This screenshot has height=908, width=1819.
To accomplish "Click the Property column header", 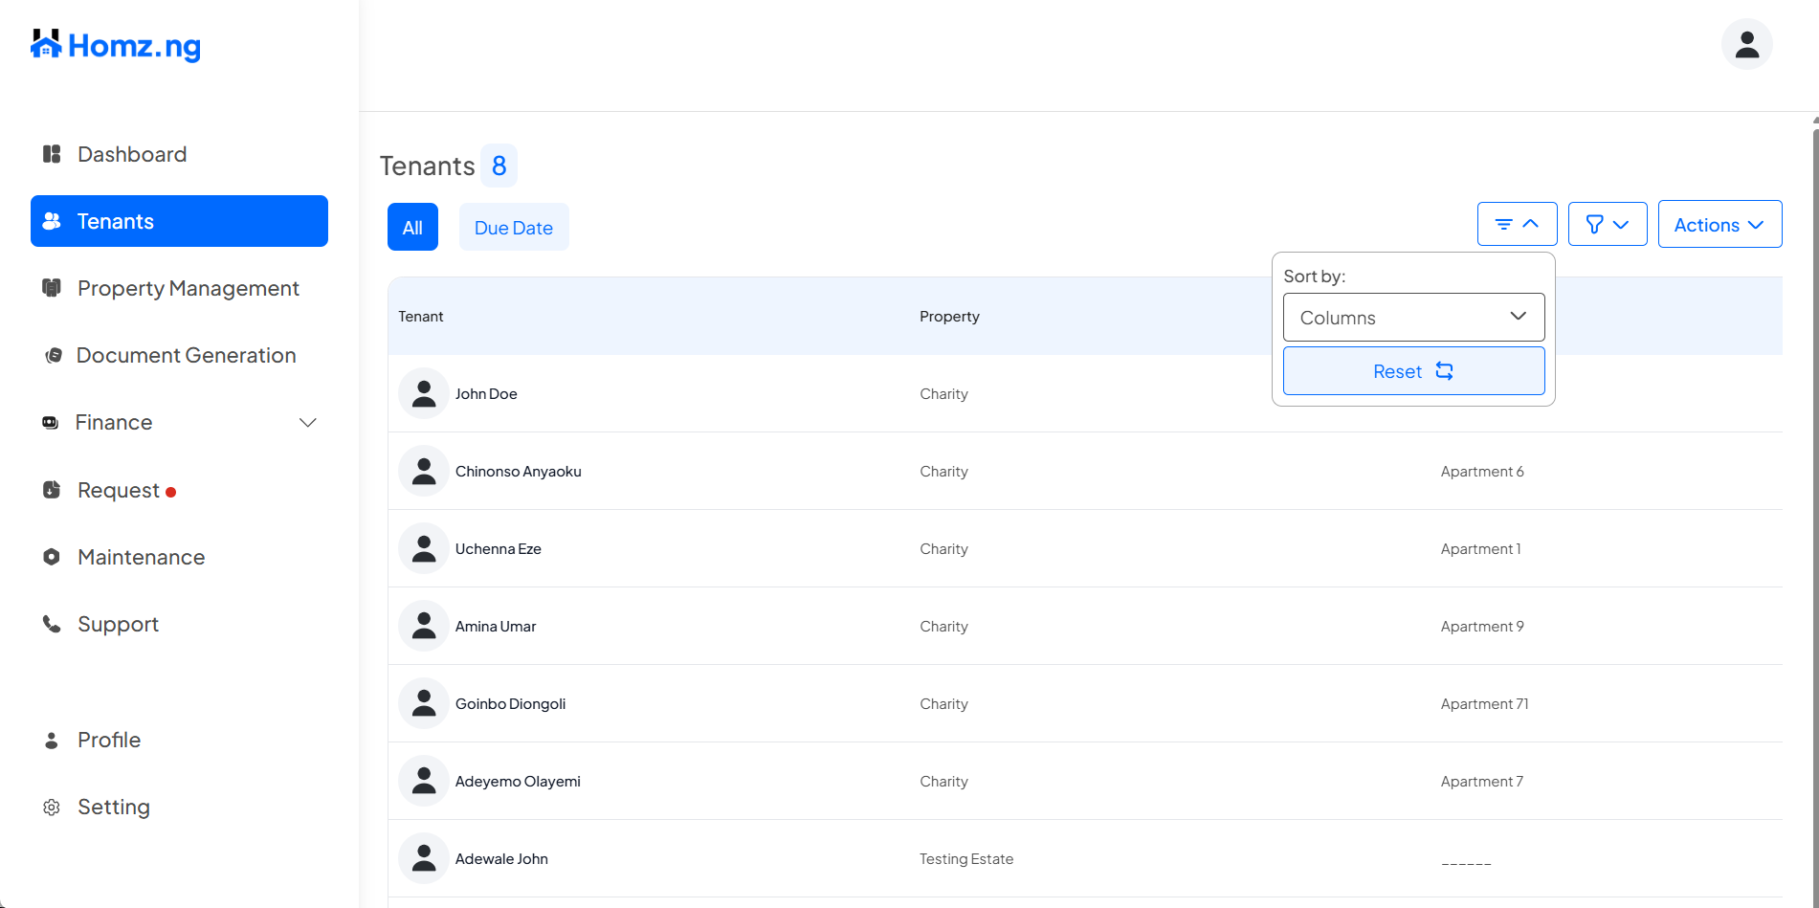I will click(x=949, y=316).
